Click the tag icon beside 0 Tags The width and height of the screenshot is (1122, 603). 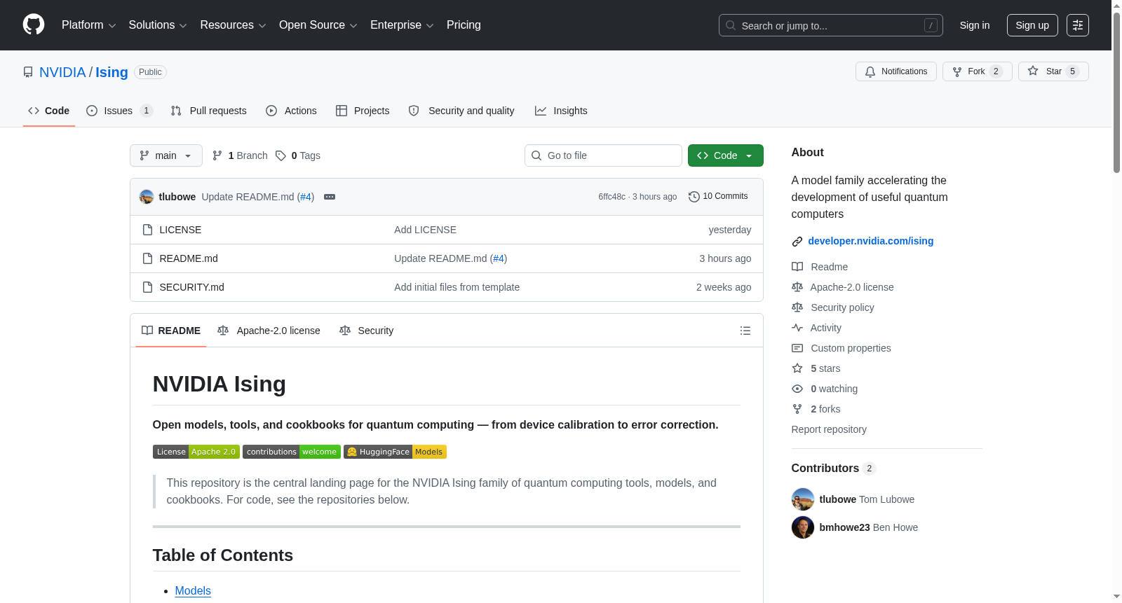[280, 155]
